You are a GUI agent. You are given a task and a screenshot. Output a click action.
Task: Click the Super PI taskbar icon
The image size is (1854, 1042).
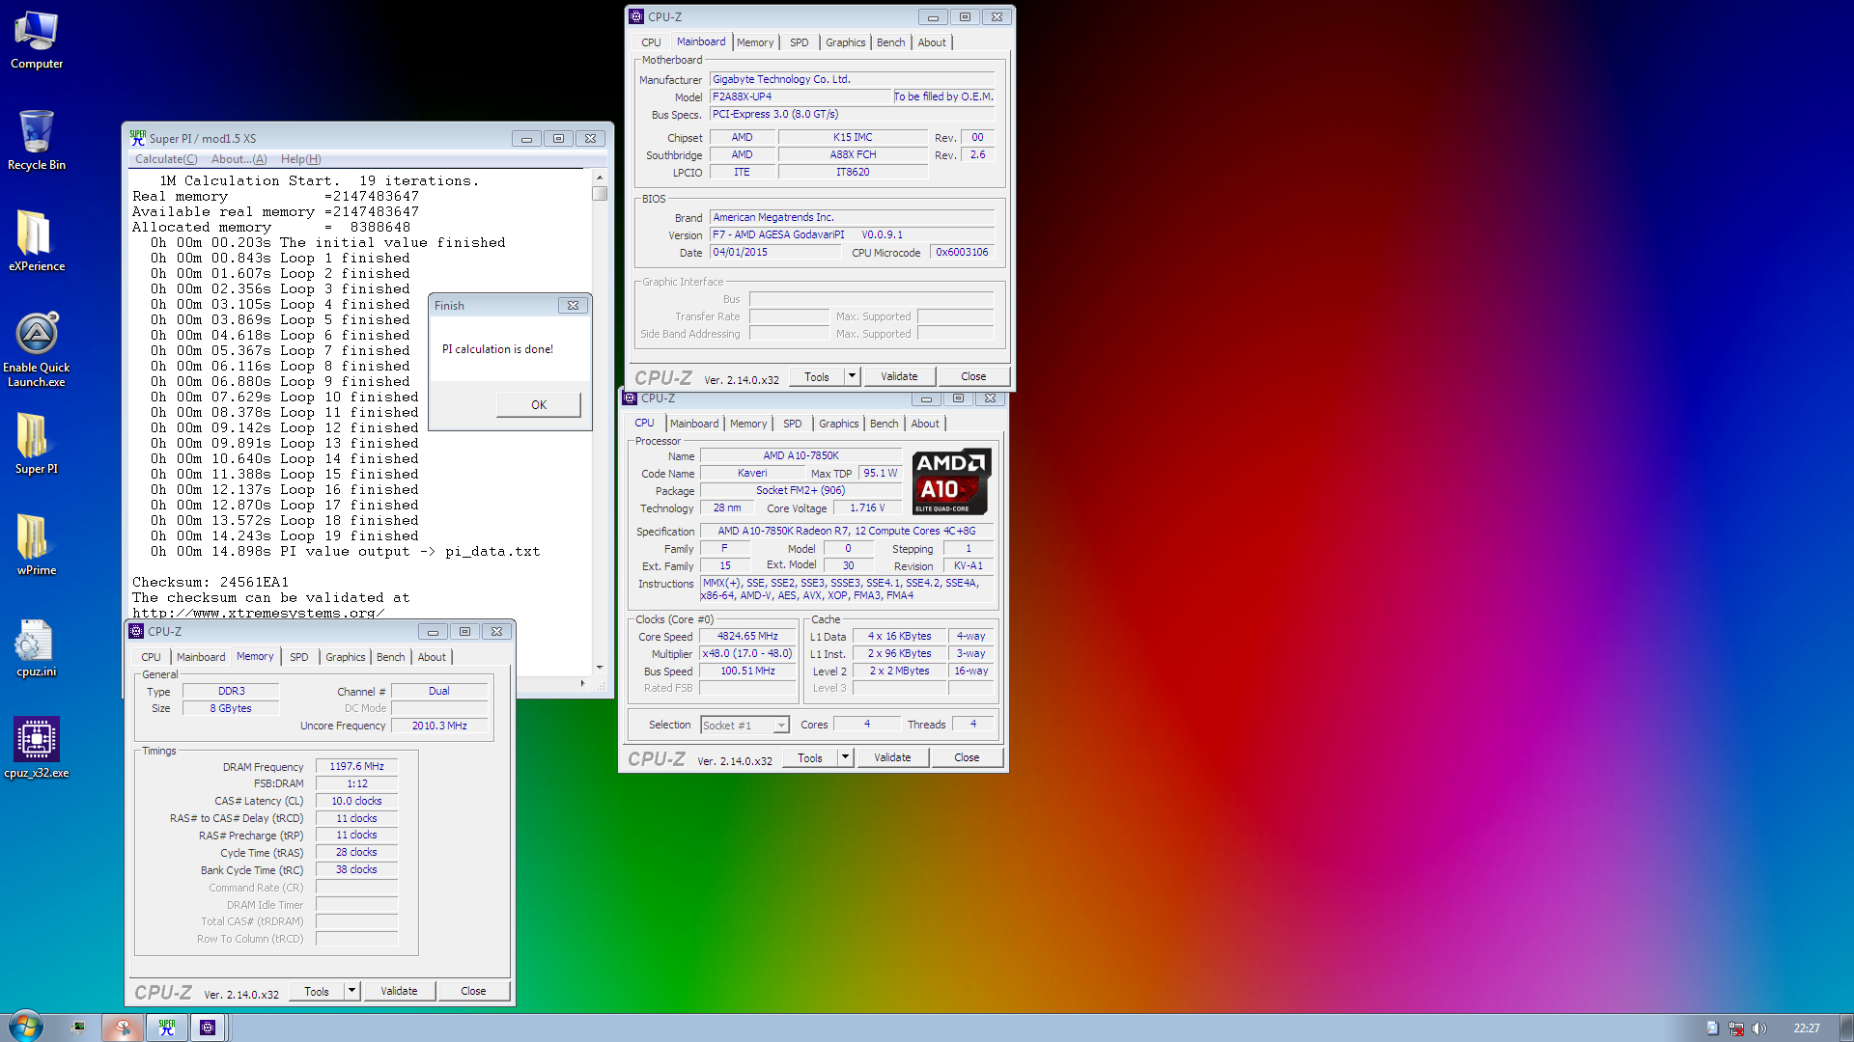pos(166,1028)
